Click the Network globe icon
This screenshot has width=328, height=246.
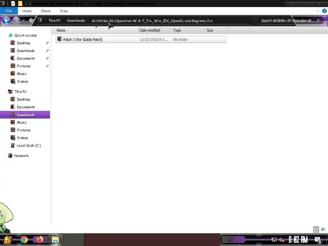pyautogui.click(x=10, y=156)
